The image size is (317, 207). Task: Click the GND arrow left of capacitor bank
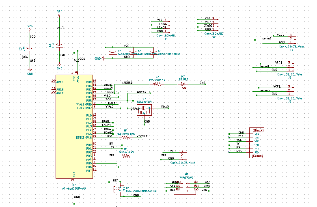pyautogui.click(x=103, y=58)
